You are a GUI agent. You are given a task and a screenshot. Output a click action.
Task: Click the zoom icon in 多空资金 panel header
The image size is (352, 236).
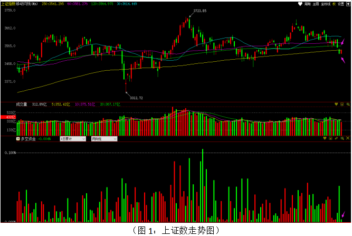(342, 138)
